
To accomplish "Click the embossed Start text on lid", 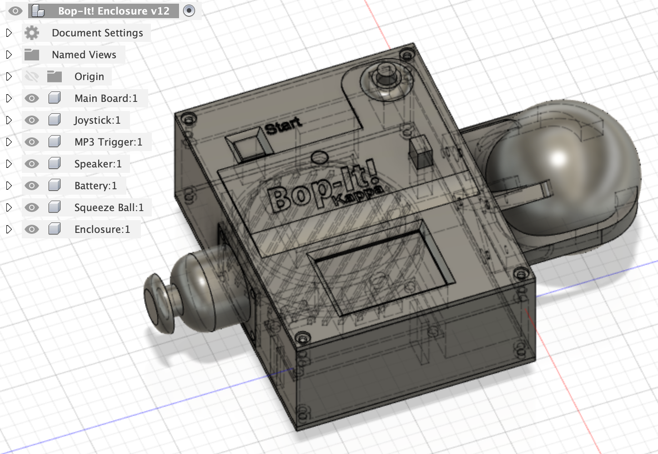I will tap(284, 125).
